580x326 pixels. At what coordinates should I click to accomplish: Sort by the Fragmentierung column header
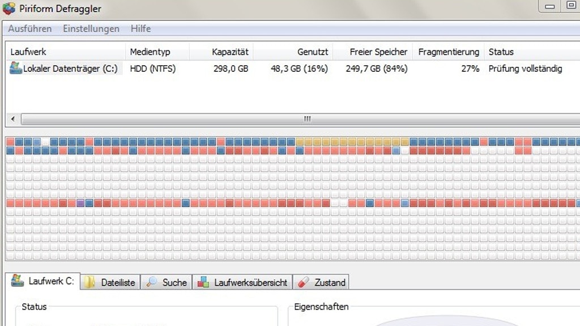click(449, 52)
